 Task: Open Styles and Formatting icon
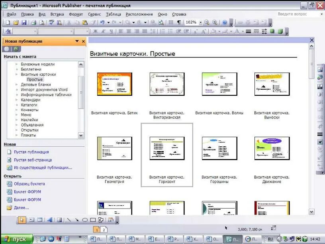coord(8,31)
